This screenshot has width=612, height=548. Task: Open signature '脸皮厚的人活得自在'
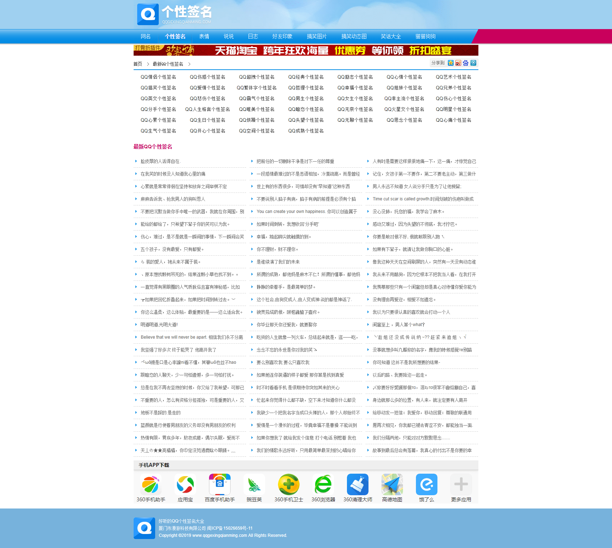[161, 162]
